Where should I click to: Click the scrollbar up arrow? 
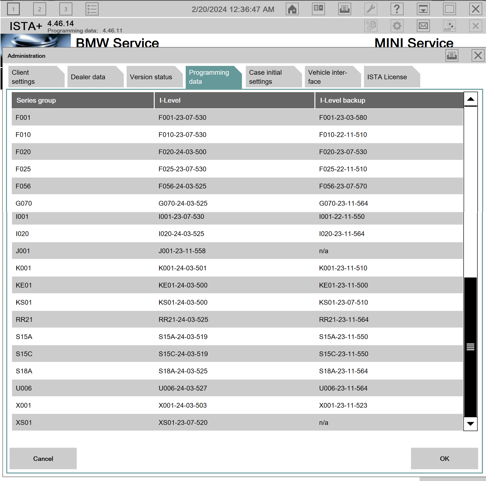tap(470, 99)
